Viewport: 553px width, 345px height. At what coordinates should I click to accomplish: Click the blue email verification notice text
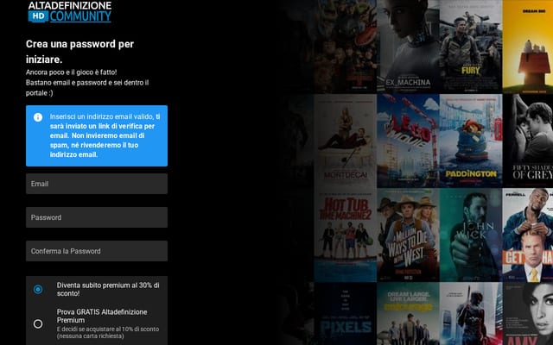pyautogui.click(x=105, y=135)
